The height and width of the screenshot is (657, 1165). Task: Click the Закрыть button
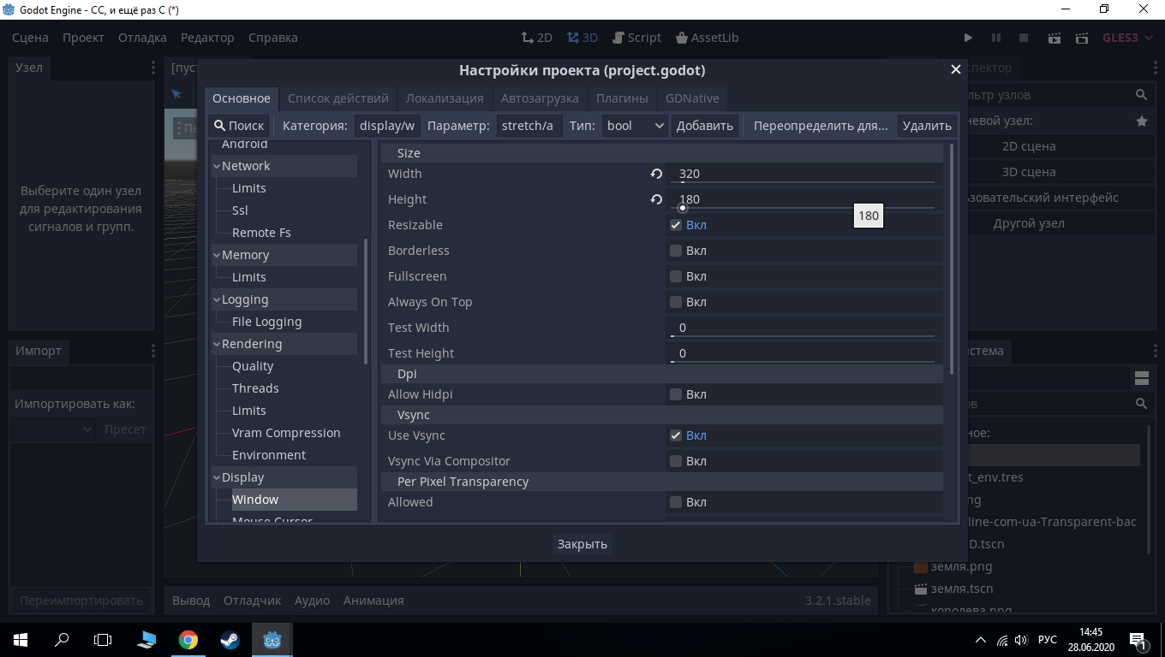(582, 544)
